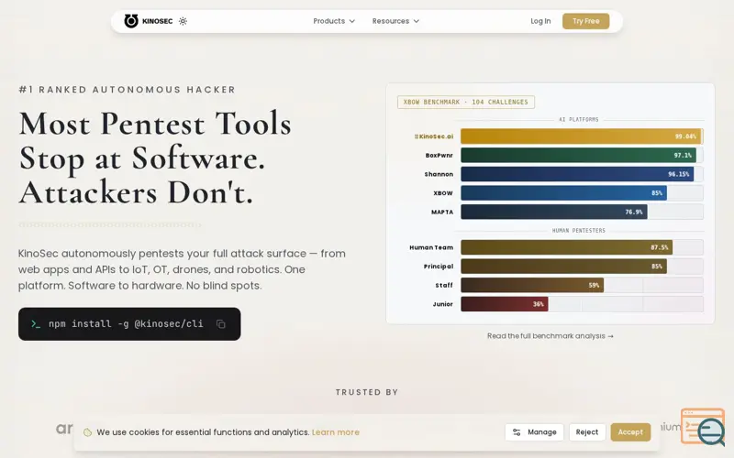
Task: Click the Log In link
Action: click(x=540, y=21)
